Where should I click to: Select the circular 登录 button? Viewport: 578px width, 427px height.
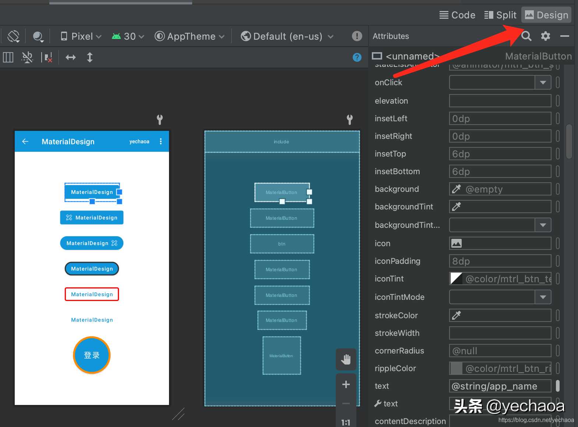(x=92, y=355)
